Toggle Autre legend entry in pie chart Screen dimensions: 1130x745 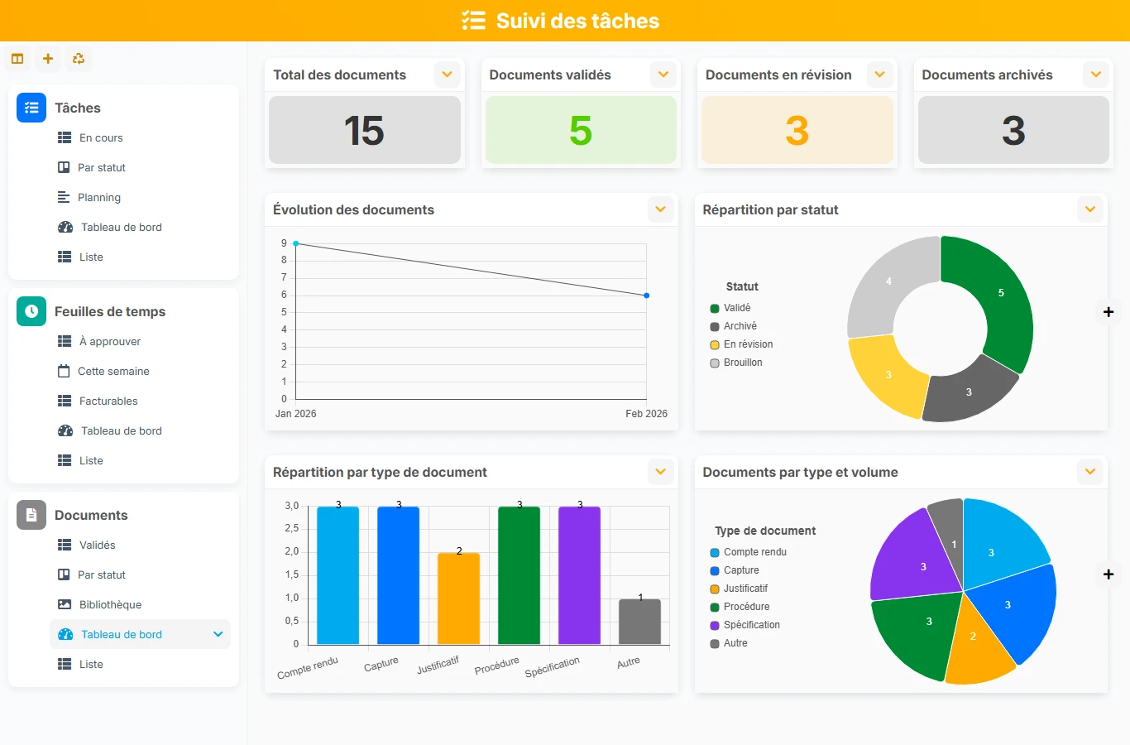(x=729, y=643)
